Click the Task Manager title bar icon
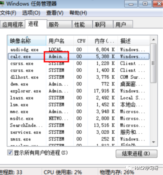The image size is (163, 175). [2, 3]
